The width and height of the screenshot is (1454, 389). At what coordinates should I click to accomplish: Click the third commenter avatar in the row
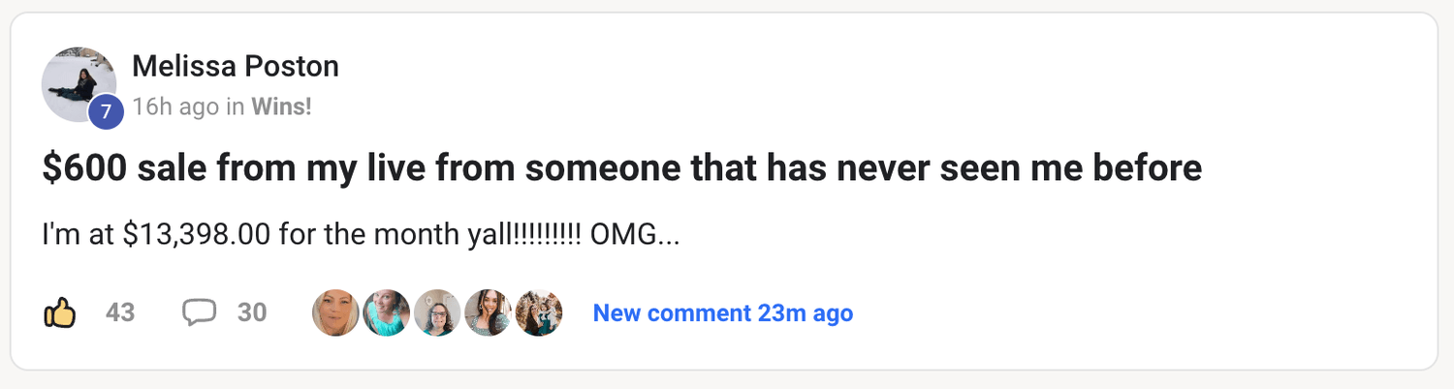coord(437,313)
